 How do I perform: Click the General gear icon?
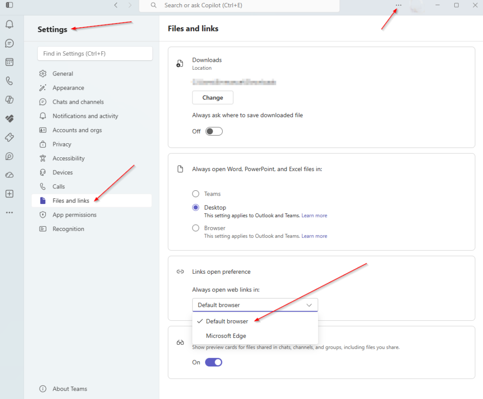(43, 73)
